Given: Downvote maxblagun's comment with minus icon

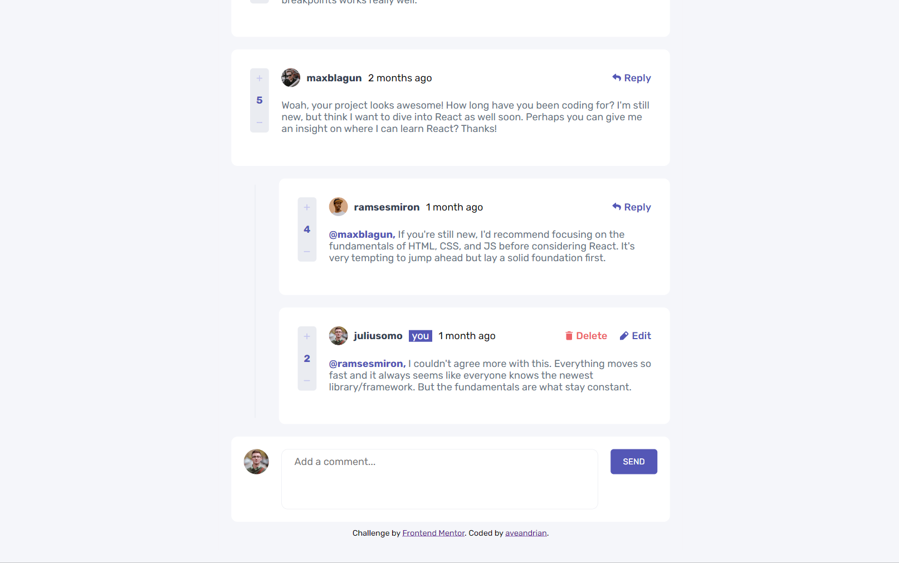Looking at the screenshot, I should (260, 123).
